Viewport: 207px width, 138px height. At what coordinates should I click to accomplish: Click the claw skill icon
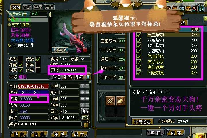click(x=110, y=101)
